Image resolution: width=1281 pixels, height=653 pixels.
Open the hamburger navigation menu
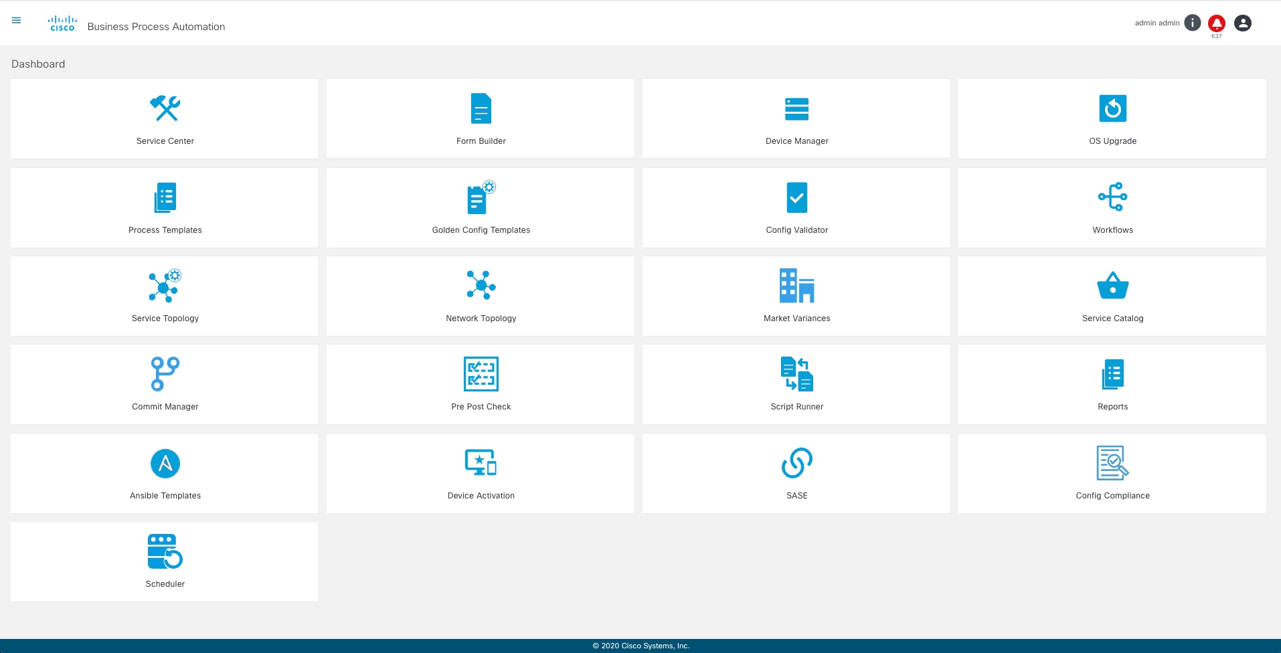click(16, 21)
